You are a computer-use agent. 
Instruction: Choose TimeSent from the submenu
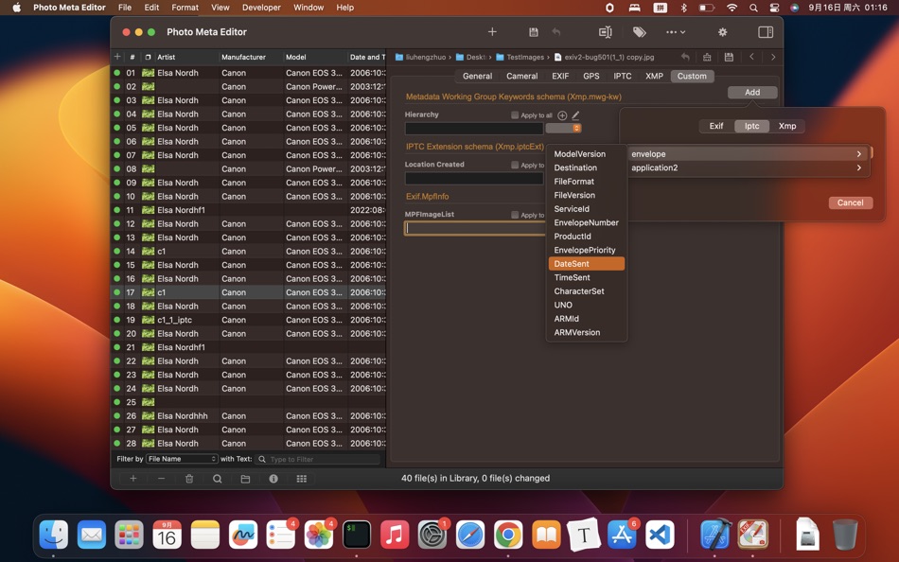[587, 277]
